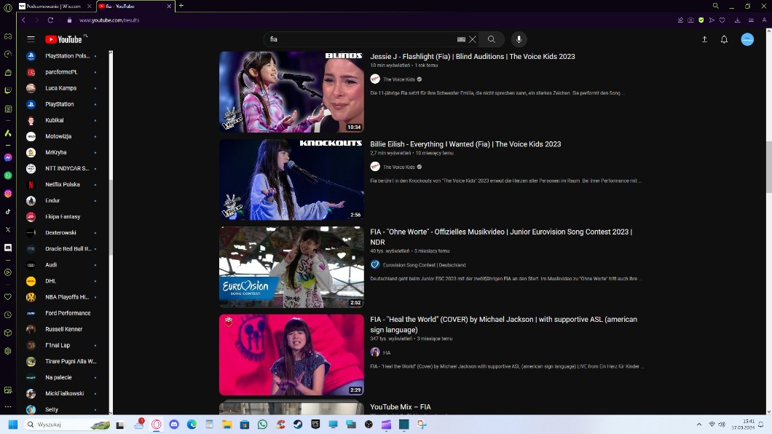Toggle the ad blocker shield icon

[x=701, y=20]
